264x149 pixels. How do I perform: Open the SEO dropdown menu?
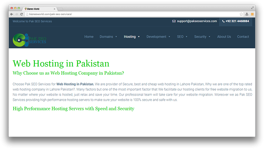pos(182,37)
